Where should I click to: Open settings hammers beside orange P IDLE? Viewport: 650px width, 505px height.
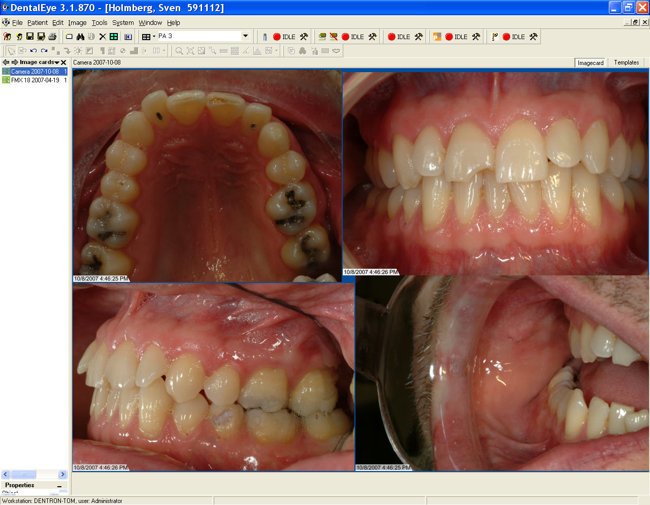(476, 37)
